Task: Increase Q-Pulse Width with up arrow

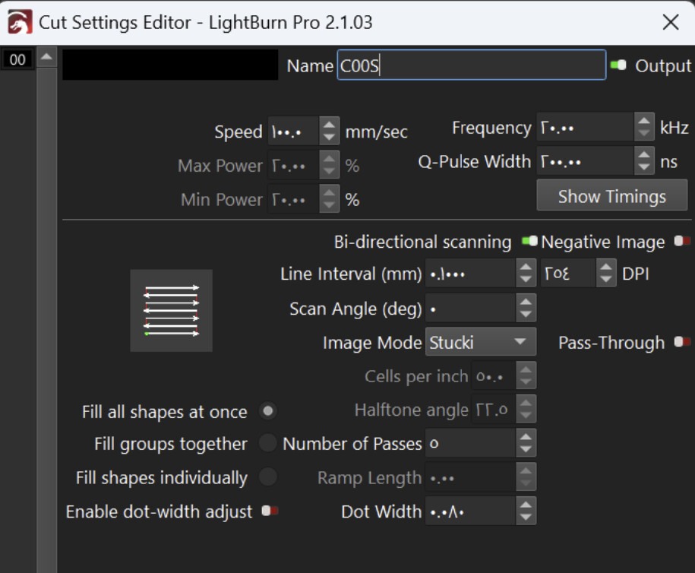Action: pyautogui.click(x=644, y=154)
